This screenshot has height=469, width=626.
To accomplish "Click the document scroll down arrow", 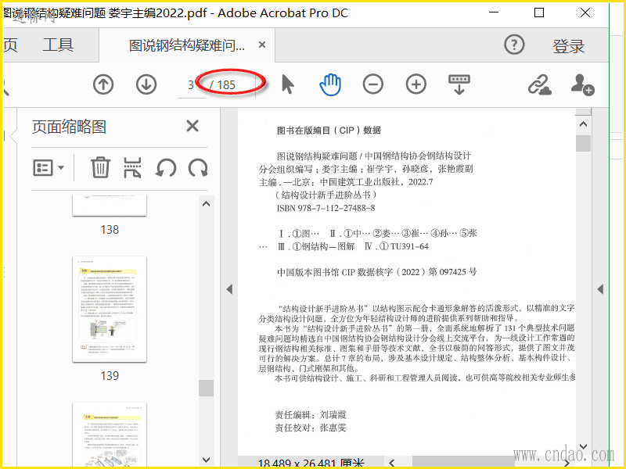I will pyautogui.click(x=583, y=446).
